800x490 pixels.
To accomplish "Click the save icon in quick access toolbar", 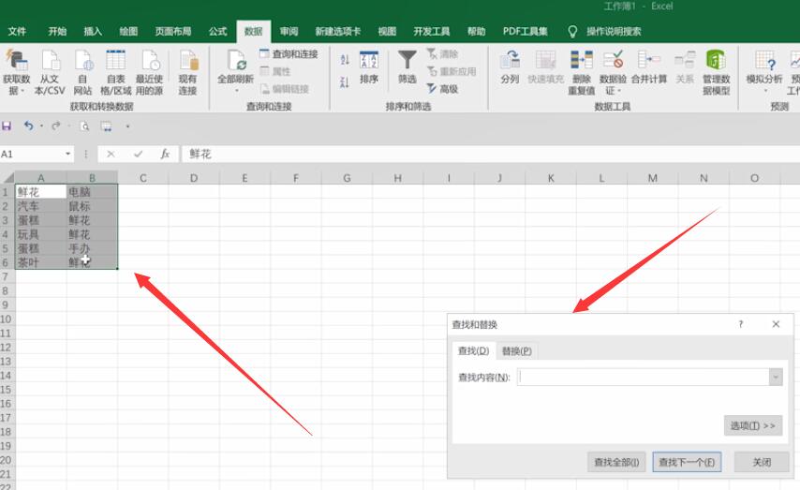I will click(7, 126).
